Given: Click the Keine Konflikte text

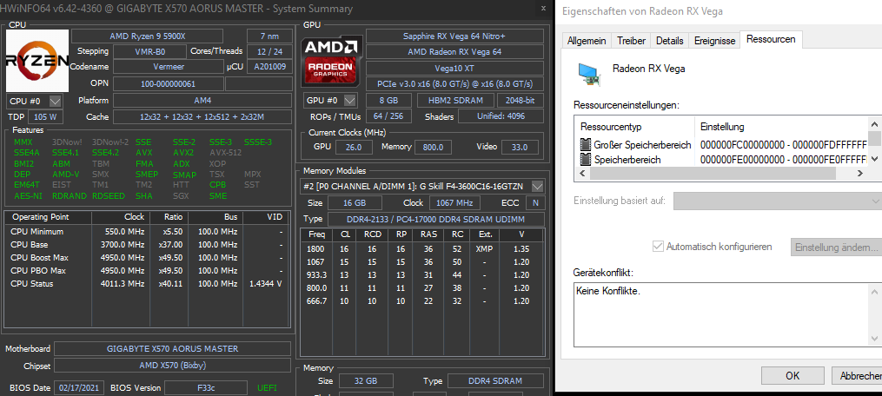Looking at the screenshot, I should click(x=608, y=292).
